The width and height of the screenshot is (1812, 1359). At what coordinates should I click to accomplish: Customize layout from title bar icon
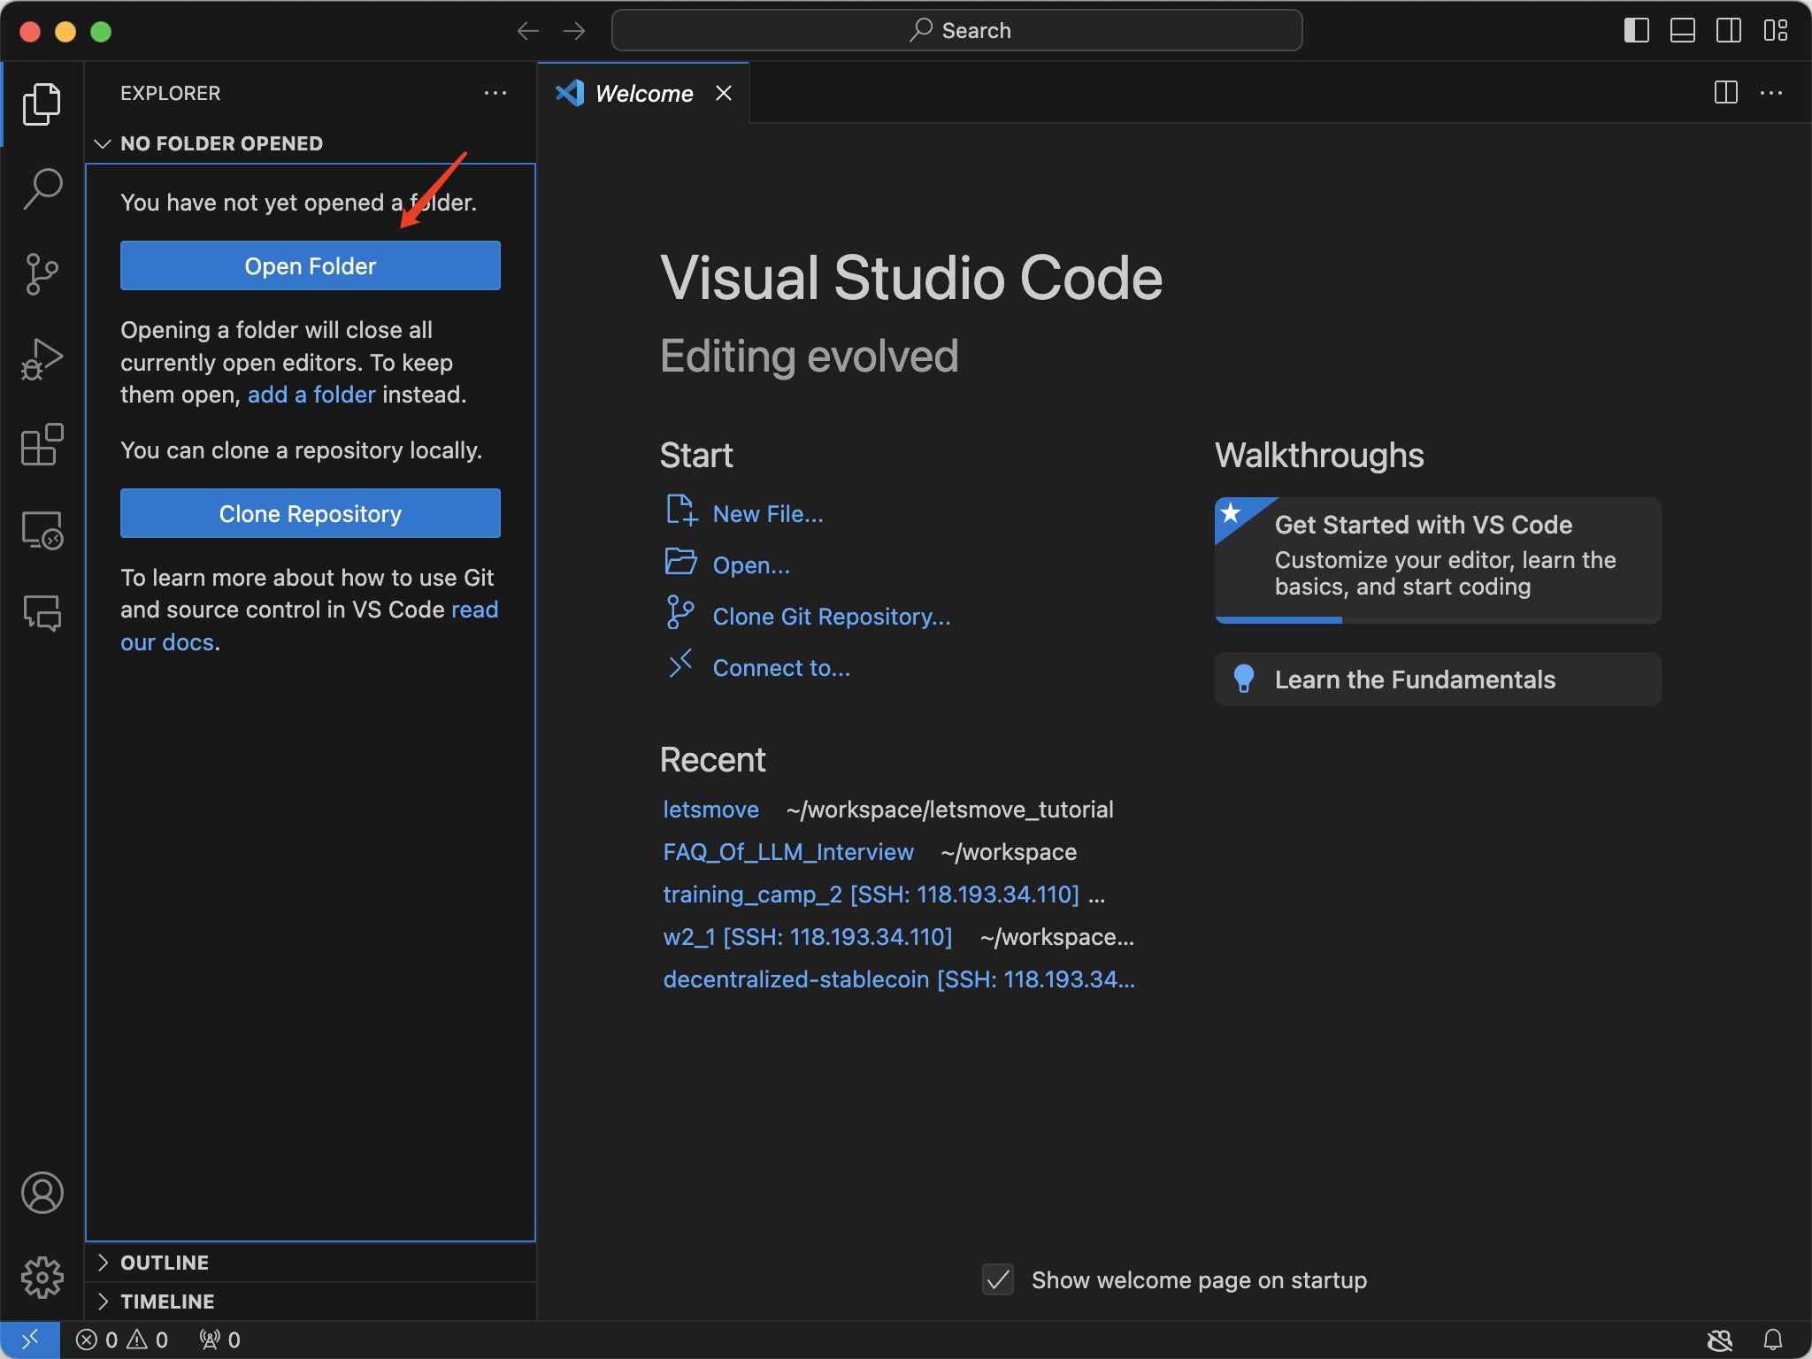(x=1775, y=31)
